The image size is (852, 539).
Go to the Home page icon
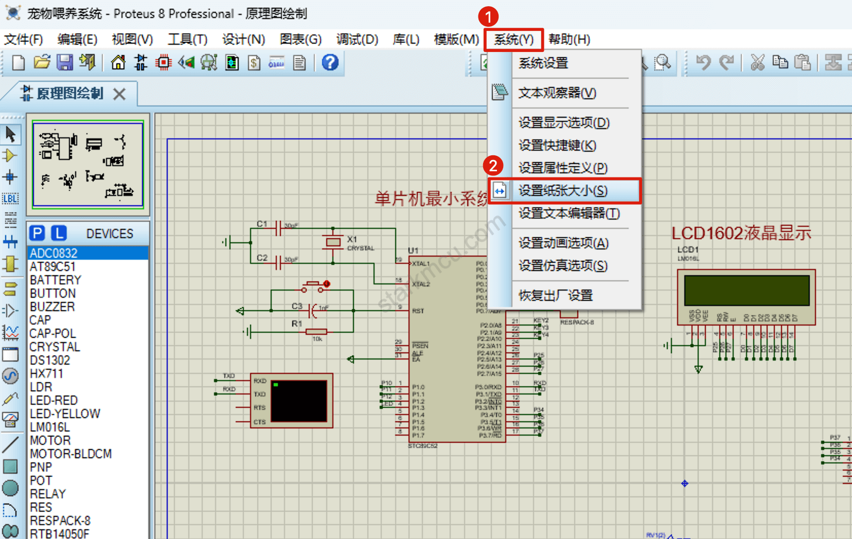coord(118,63)
